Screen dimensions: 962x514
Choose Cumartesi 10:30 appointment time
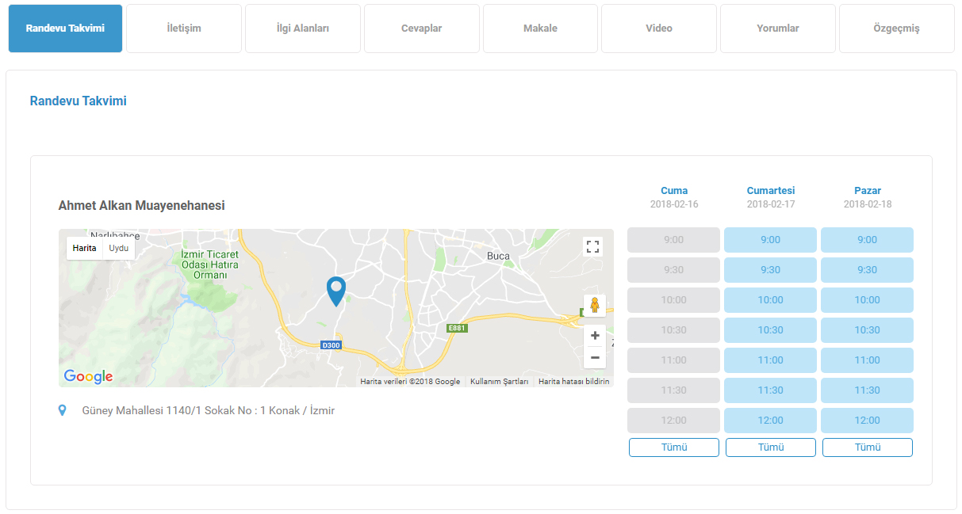tap(770, 330)
